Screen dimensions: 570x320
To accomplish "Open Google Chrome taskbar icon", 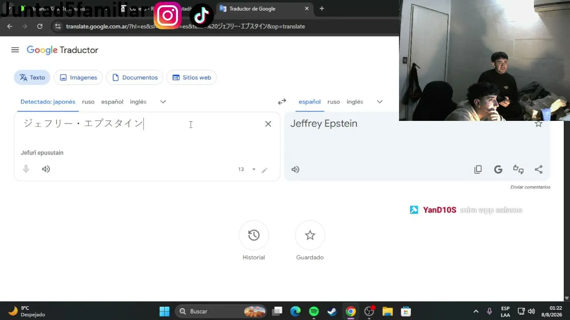I will [x=351, y=312].
